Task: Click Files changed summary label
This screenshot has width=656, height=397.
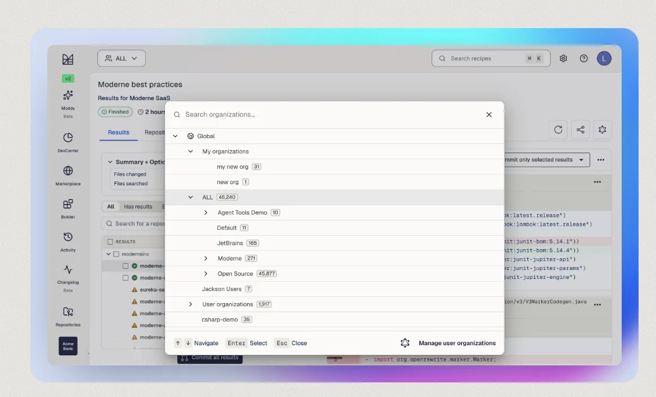Action: coord(130,174)
